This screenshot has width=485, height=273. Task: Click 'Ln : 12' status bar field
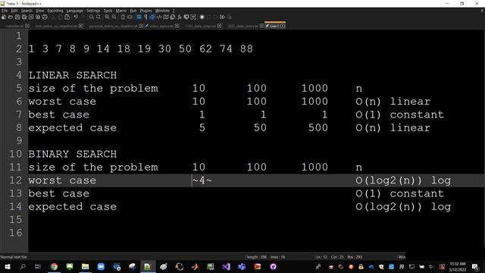point(321,257)
